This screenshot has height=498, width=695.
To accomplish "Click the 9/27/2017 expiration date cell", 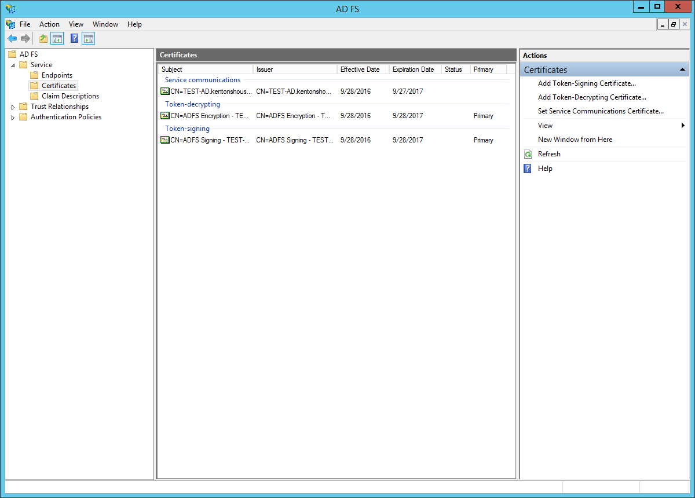I will pyautogui.click(x=408, y=91).
